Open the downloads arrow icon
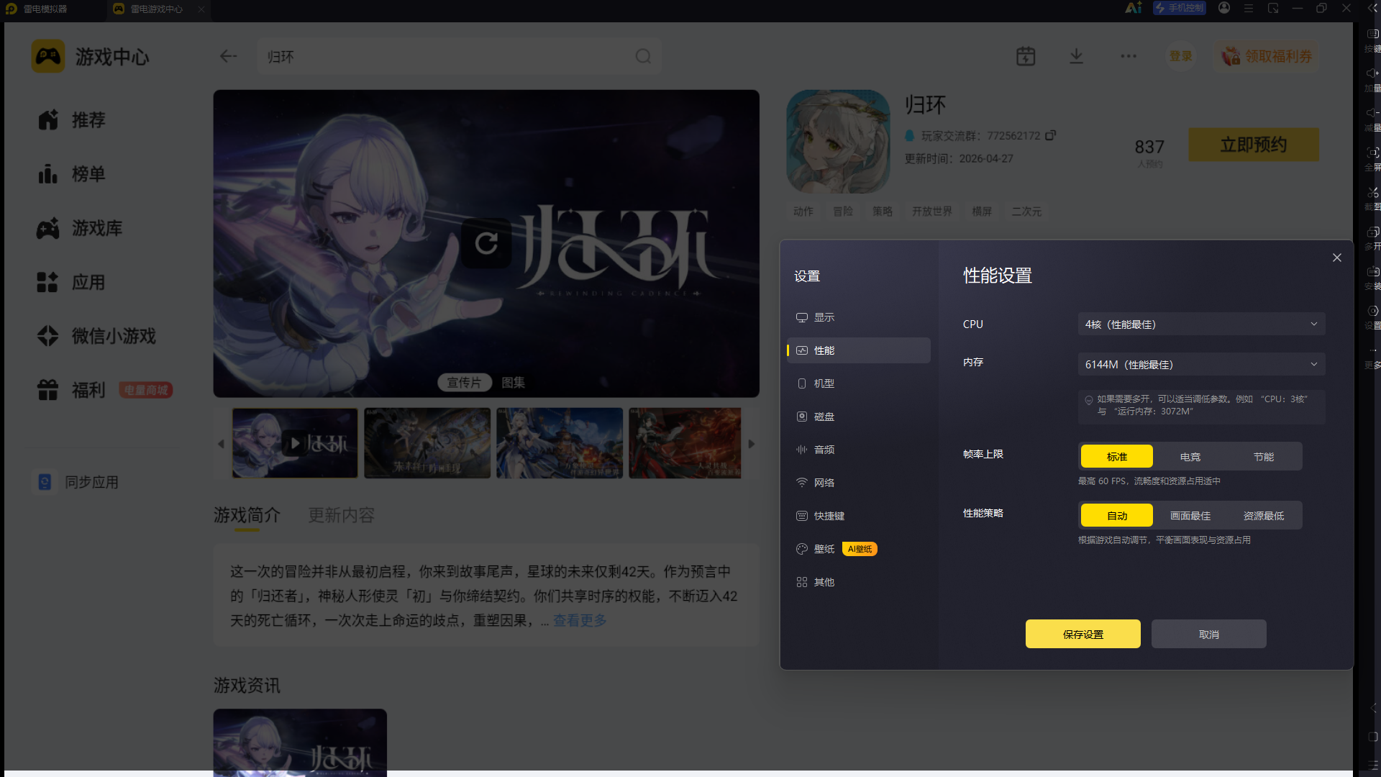 [1076, 56]
